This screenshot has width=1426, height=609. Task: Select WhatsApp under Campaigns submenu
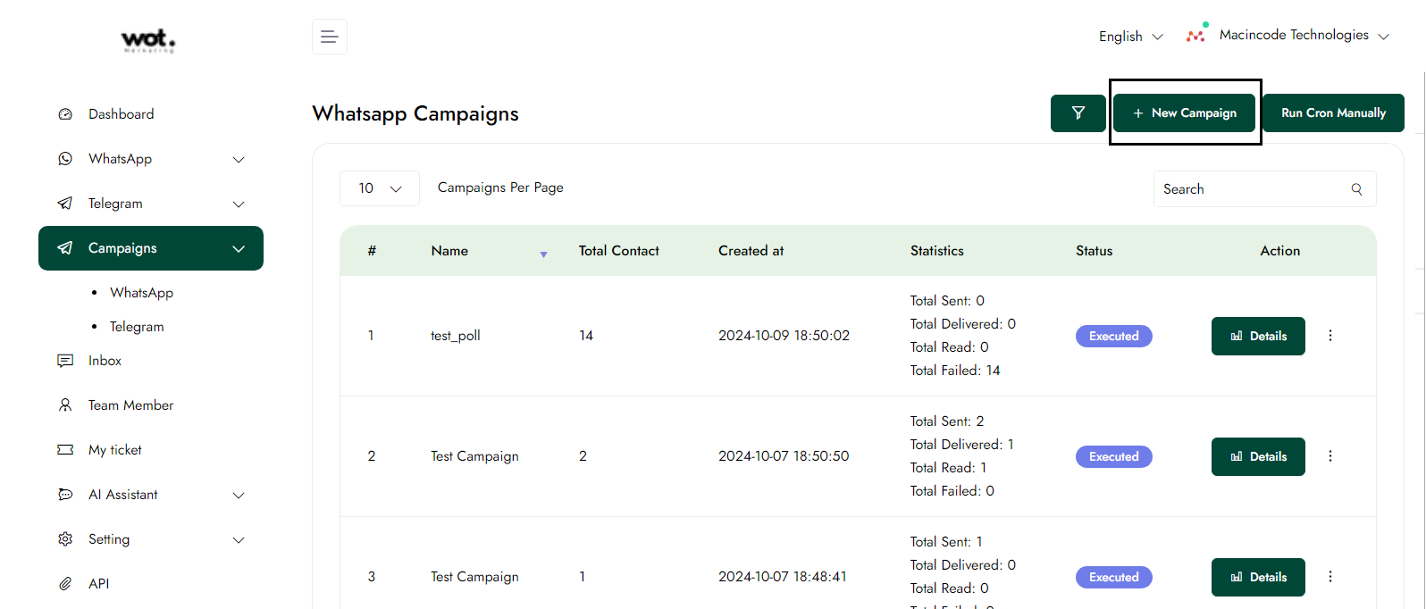[141, 293]
